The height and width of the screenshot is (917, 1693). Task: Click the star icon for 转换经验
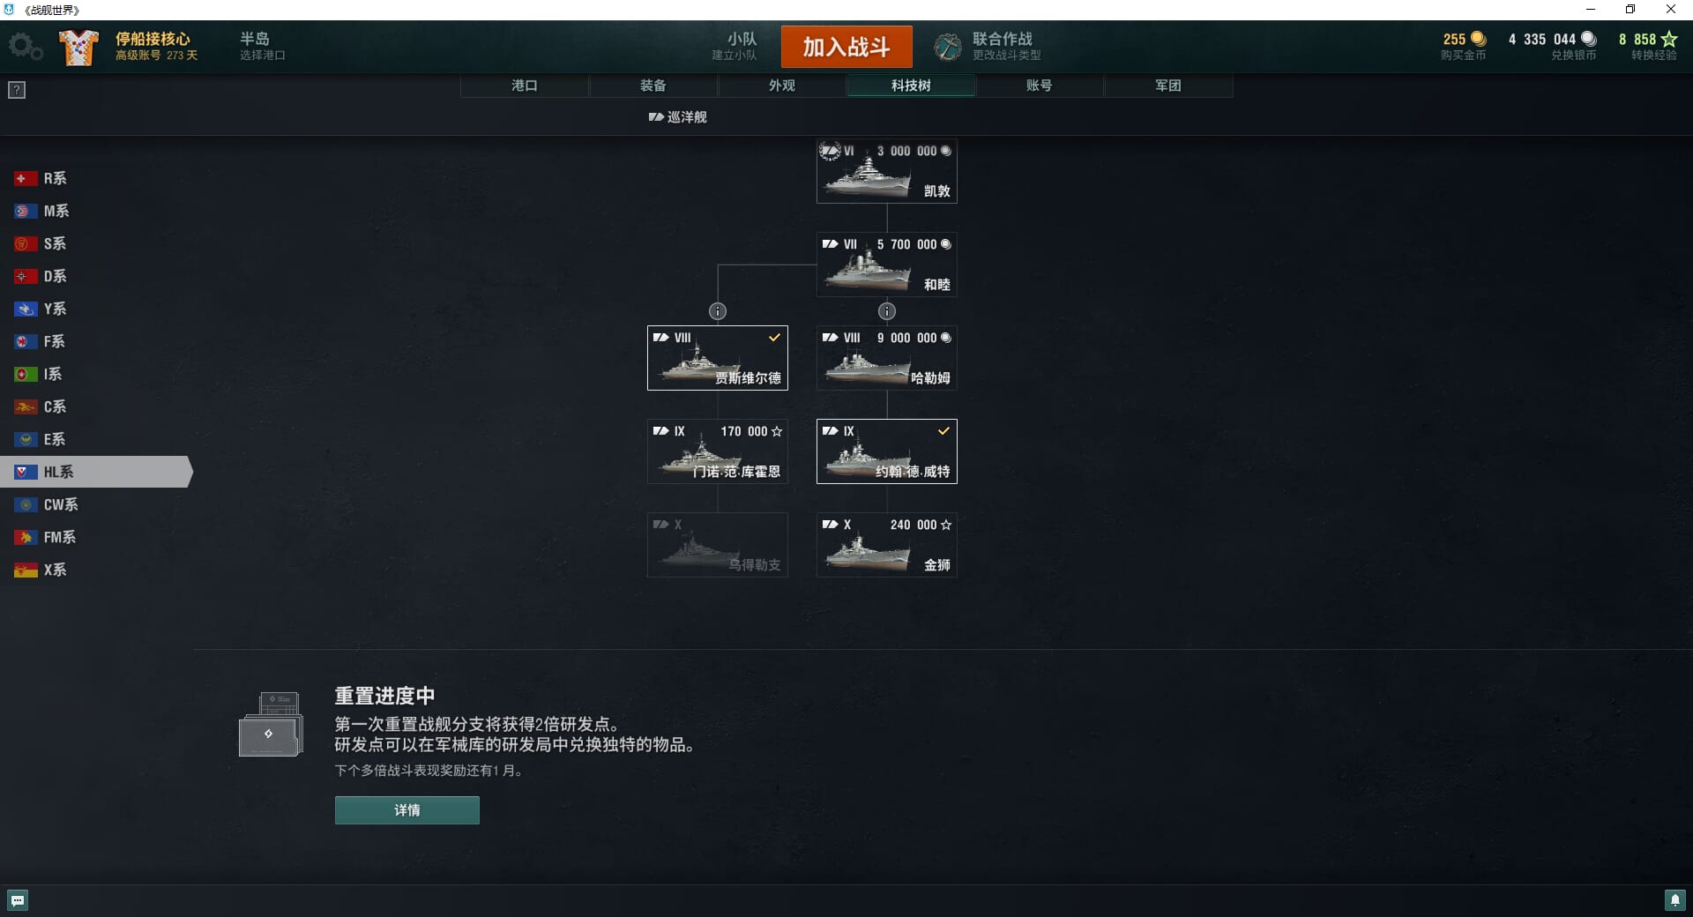(1668, 39)
